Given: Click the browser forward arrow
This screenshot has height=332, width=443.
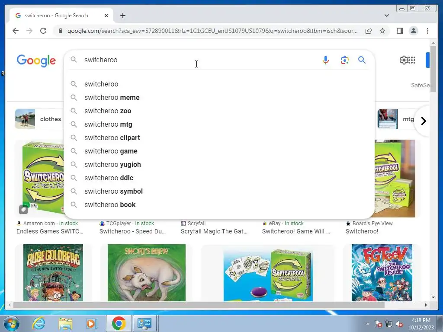Looking at the screenshot, I should pyautogui.click(x=29, y=31).
